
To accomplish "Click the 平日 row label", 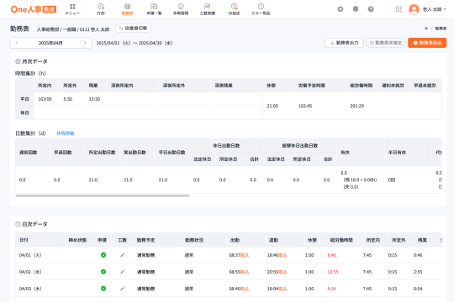I will coord(24,99).
